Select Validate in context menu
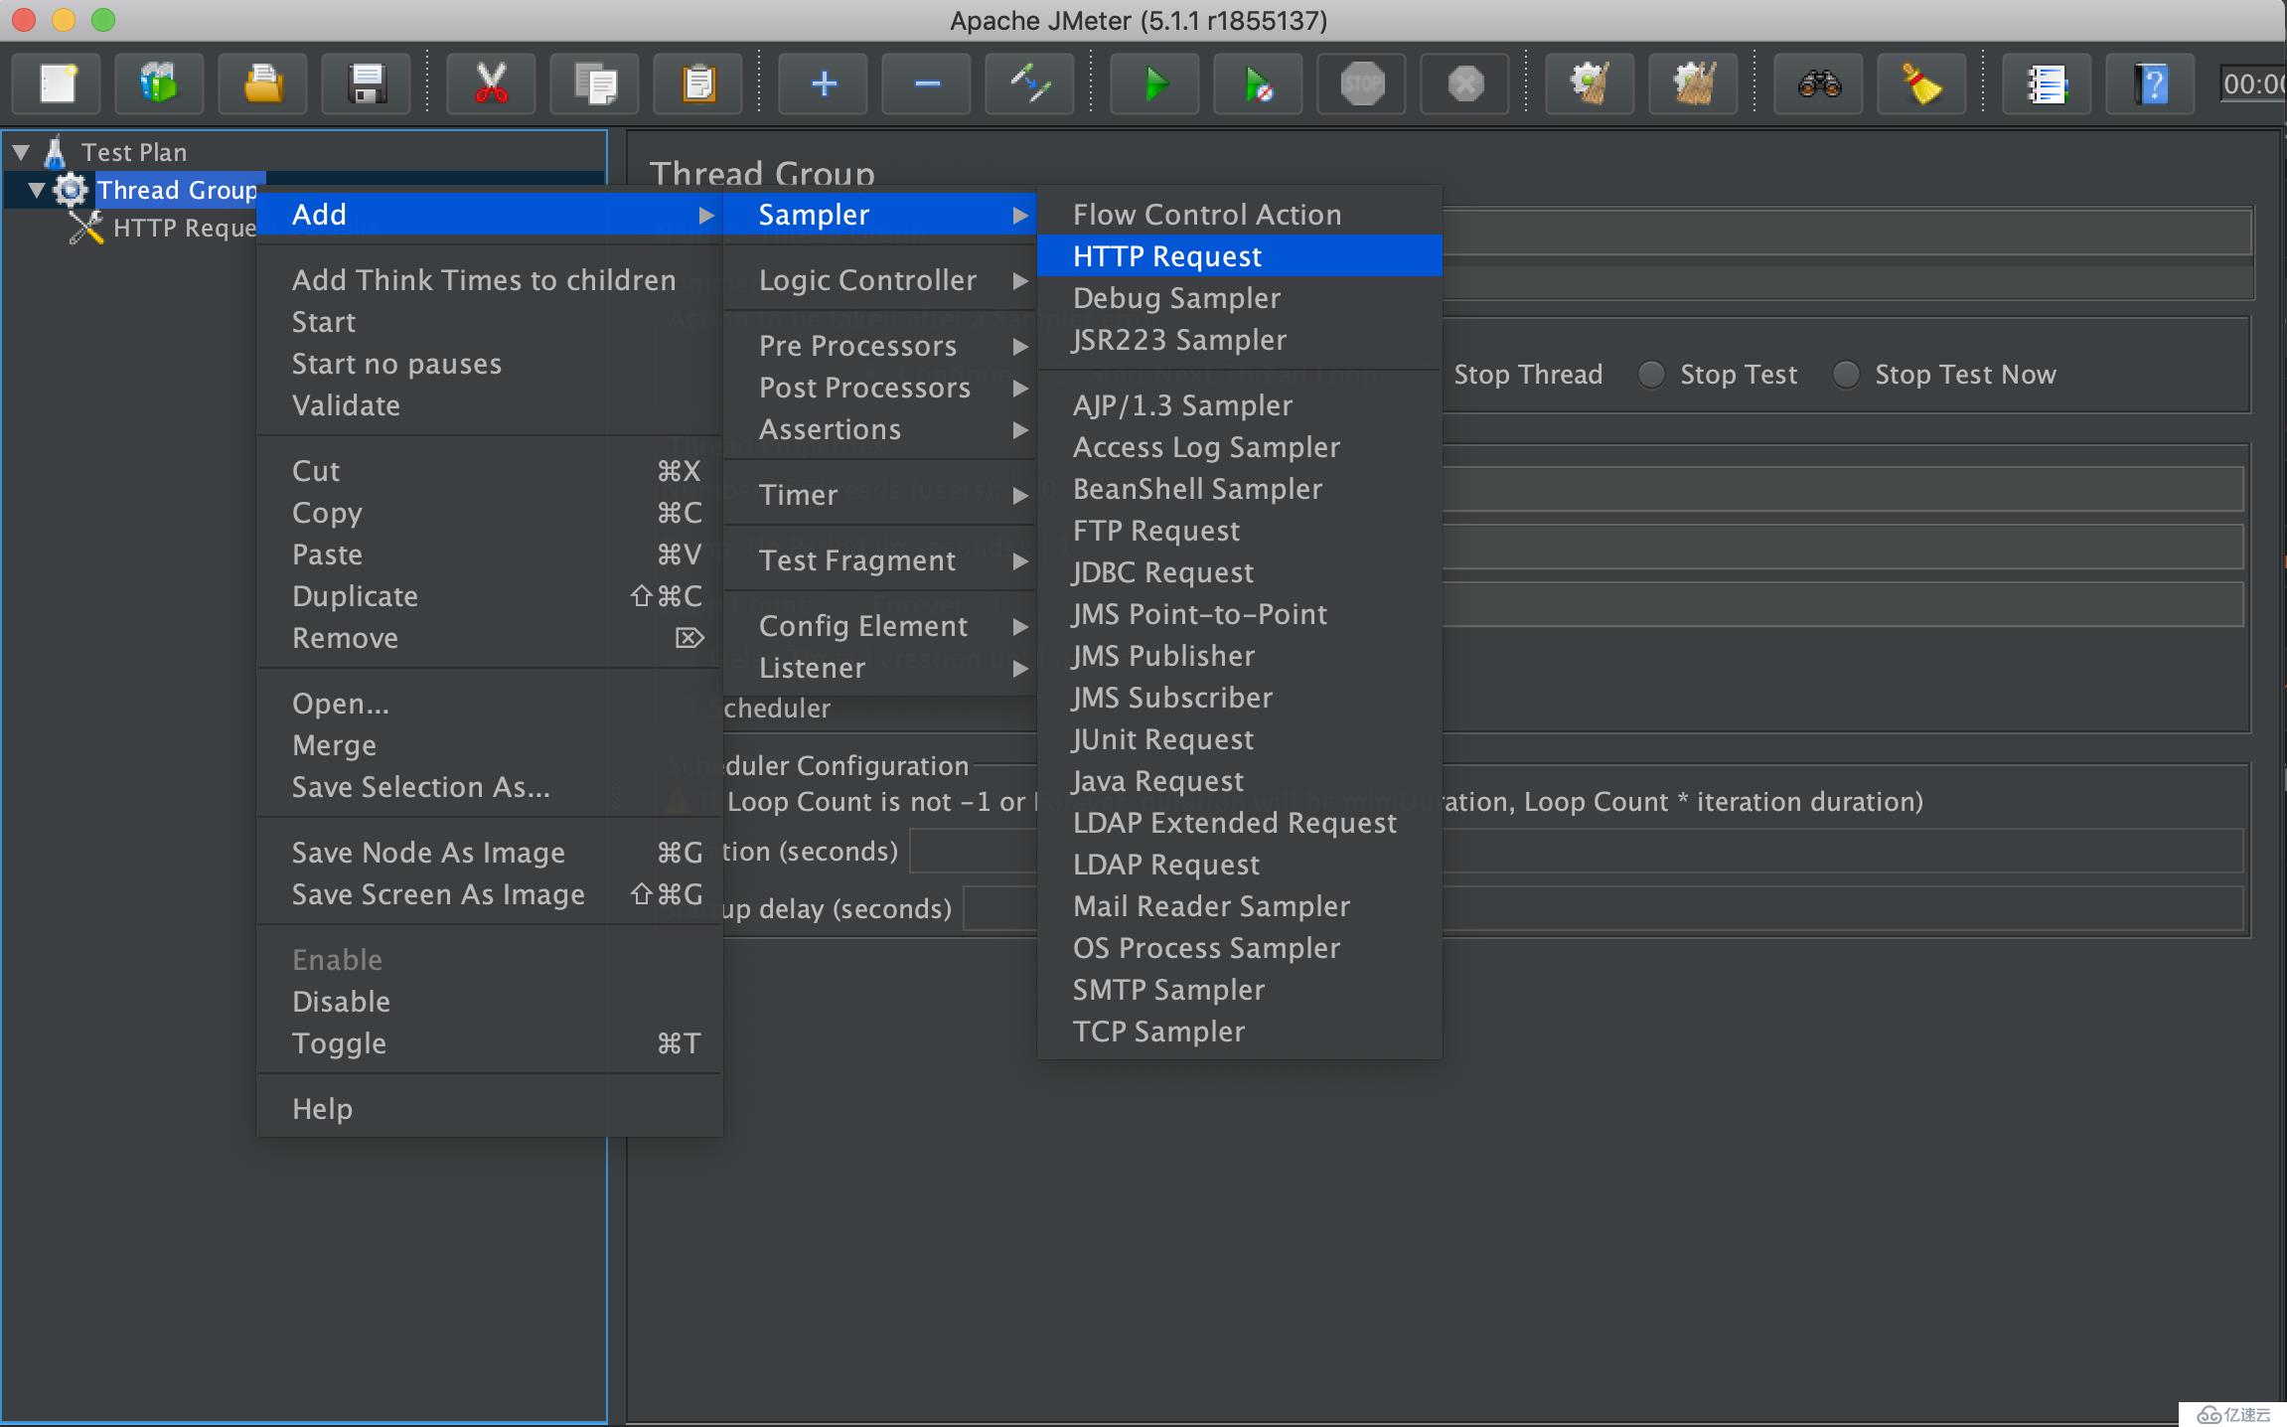Viewport: 2287px width, 1427px height. [x=489, y=405]
